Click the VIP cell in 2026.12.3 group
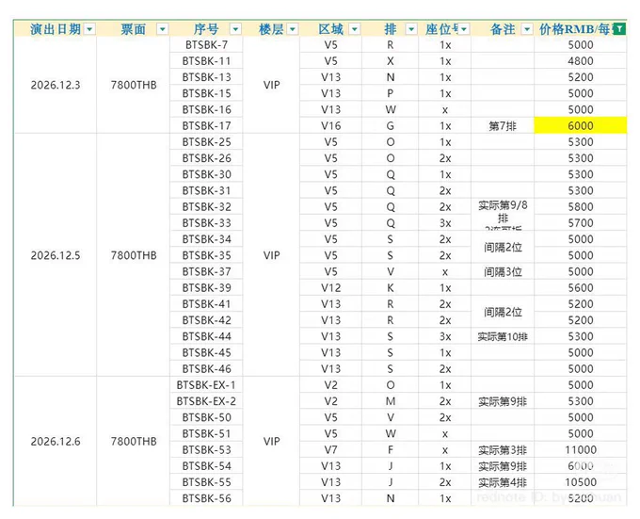 271,85
